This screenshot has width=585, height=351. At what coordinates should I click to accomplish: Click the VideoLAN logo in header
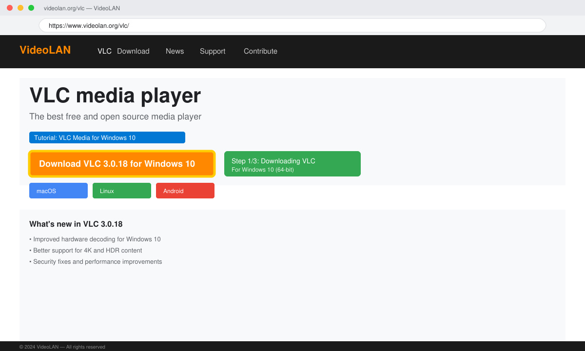point(45,50)
